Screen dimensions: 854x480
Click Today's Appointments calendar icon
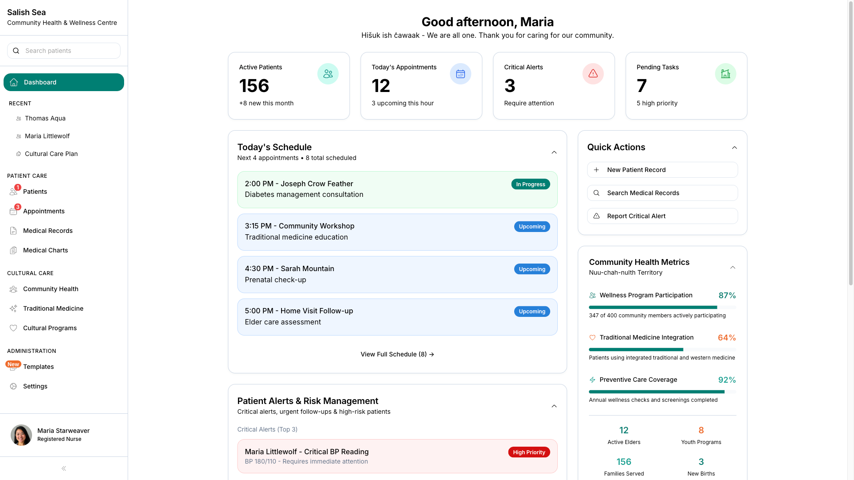460,74
